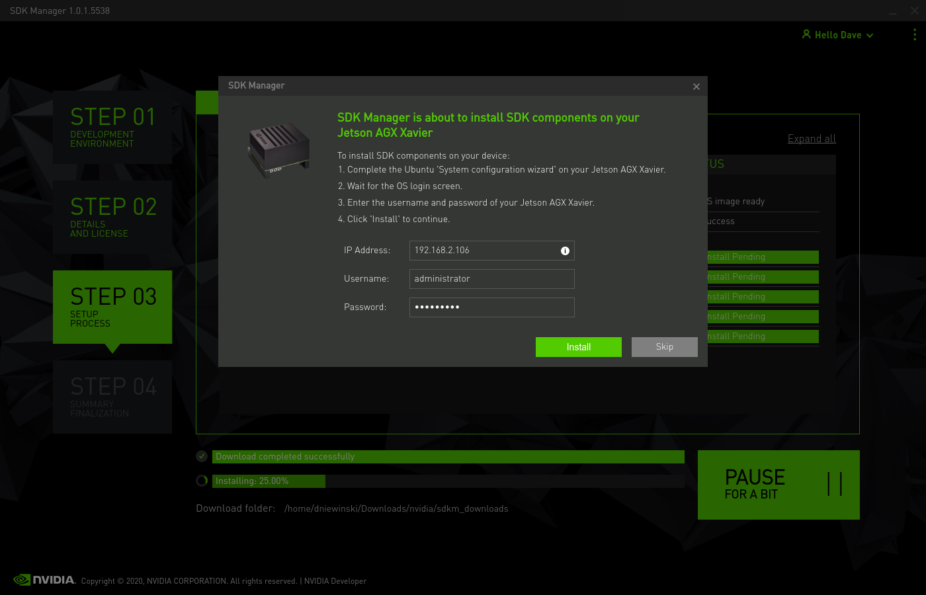The height and width of the screenshot is (595, 926).
Task: Click the Download completed successfully progress bar
Action: (448, 457)
